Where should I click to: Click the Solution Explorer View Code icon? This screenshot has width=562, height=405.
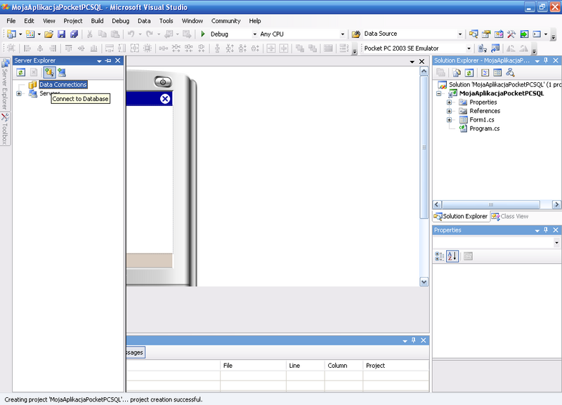pyautogui.click(x=485, y=73)
